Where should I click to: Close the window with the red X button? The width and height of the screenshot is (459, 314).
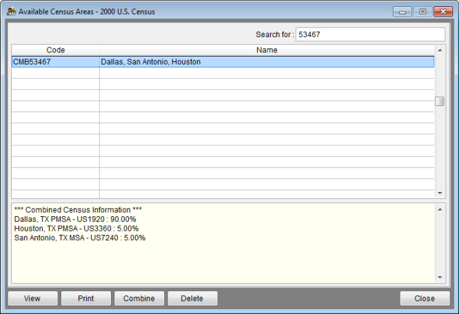click(443, 12)
